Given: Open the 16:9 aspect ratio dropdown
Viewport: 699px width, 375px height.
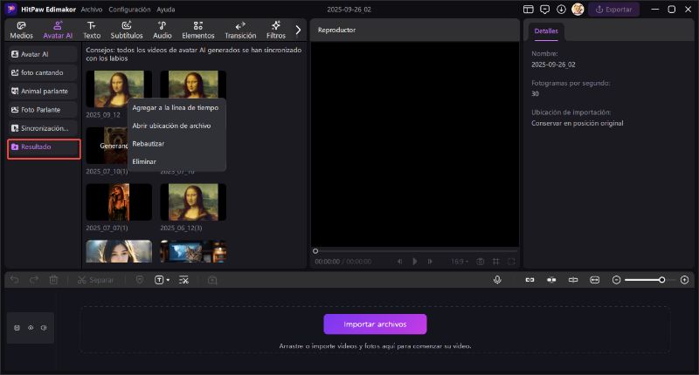Looking at the screenshot, I should tap(460, 262).
